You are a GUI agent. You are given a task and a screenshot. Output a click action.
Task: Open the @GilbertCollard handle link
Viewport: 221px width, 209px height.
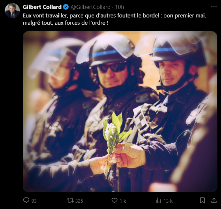click(x=91, y=7)
